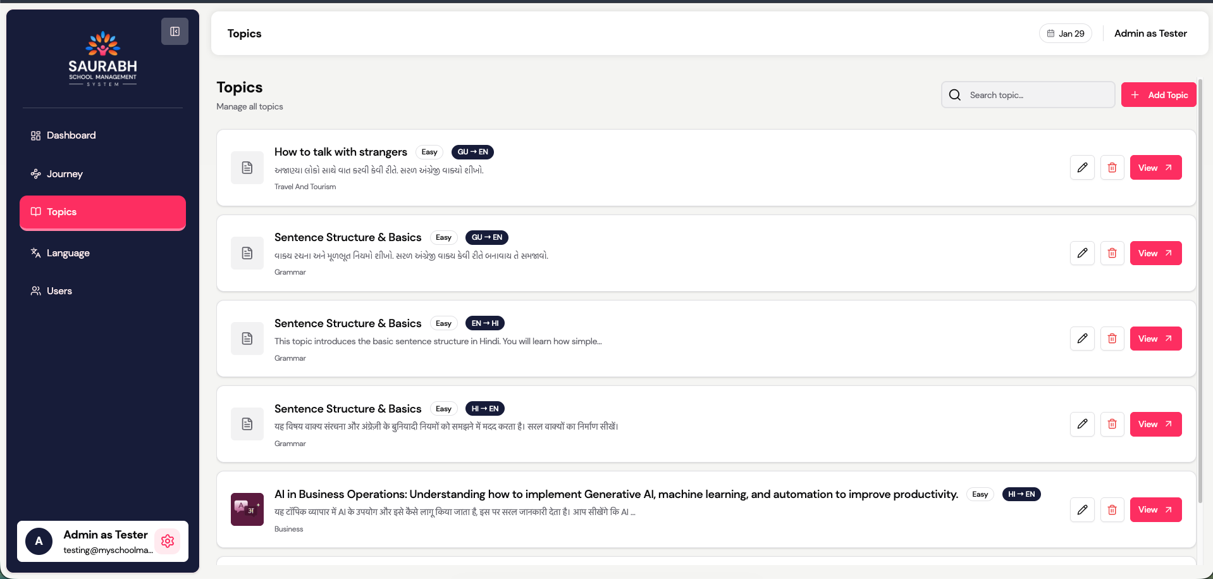Click the settings gear next to Admin as Tester

pos(168,541)
